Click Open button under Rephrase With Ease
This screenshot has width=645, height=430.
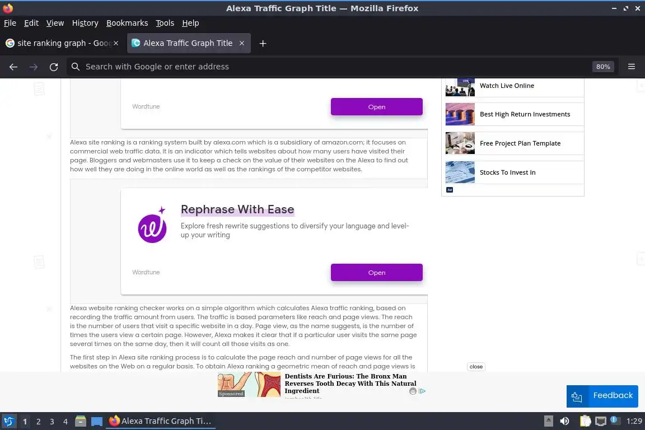376,273
